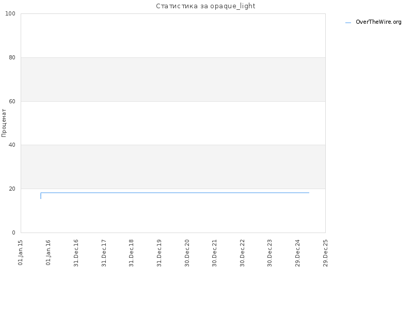The width and height of the screenshot is (413, 310).
Task: Click the right end of the blue data line
Action: (x=309, y=193)
